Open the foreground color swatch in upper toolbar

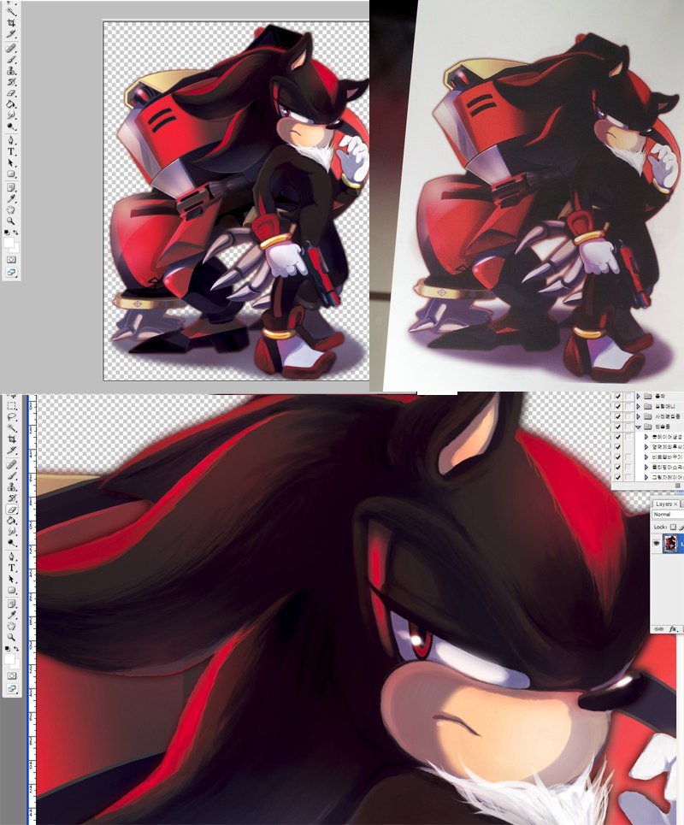[x=9, y=243]
